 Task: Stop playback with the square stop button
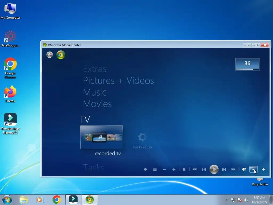click(184, 169)
